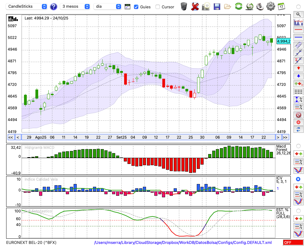Click the open folder icon
The width and height of the screenshot is (308, 247).
pos(228,6)
